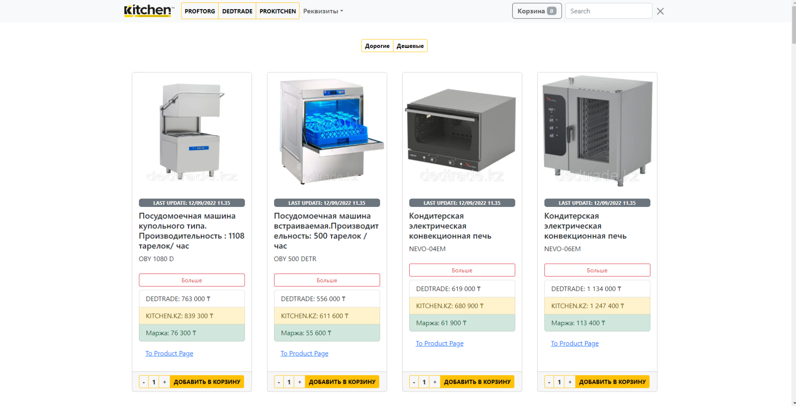Increase quantity for OBY 1080 D

[165, 382]
